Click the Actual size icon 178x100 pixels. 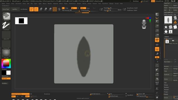(157, 31)
